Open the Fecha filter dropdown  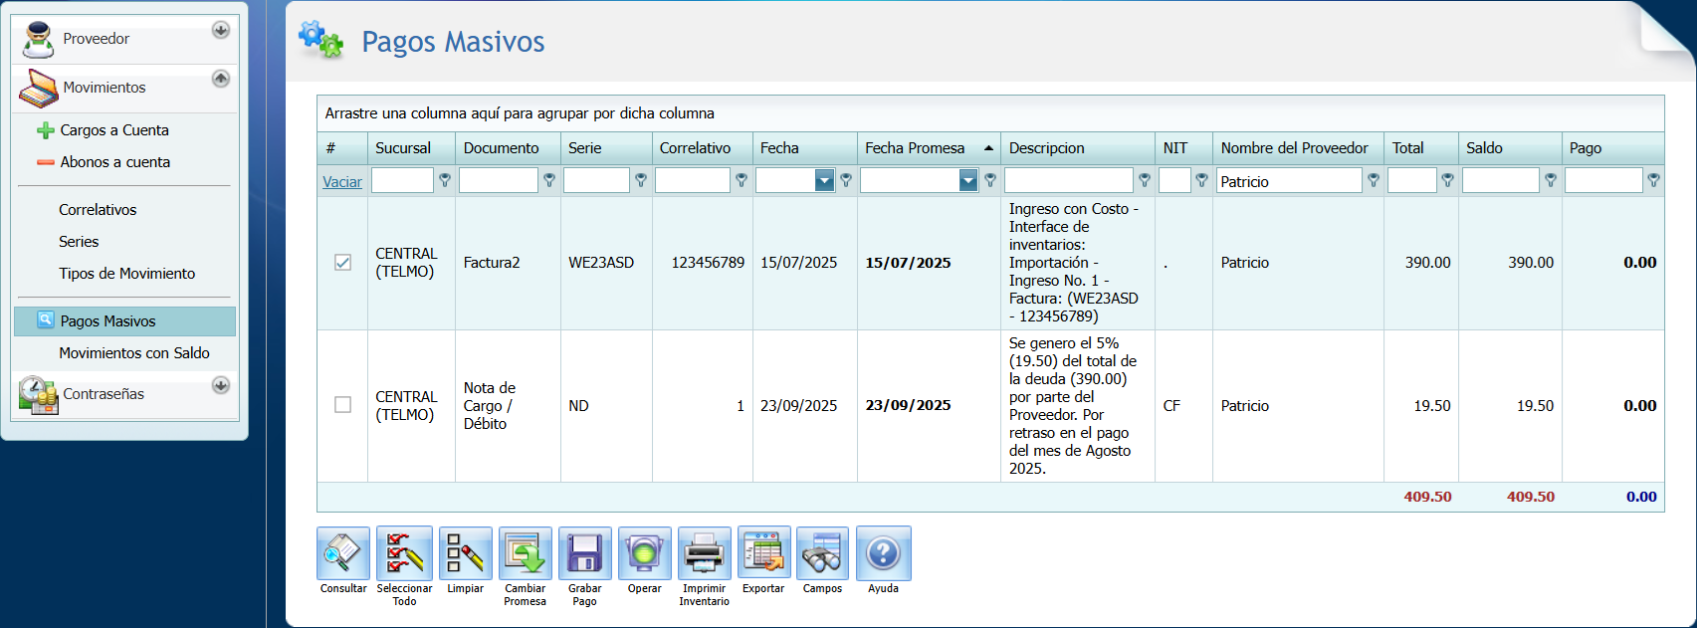[x=824, y=180]
